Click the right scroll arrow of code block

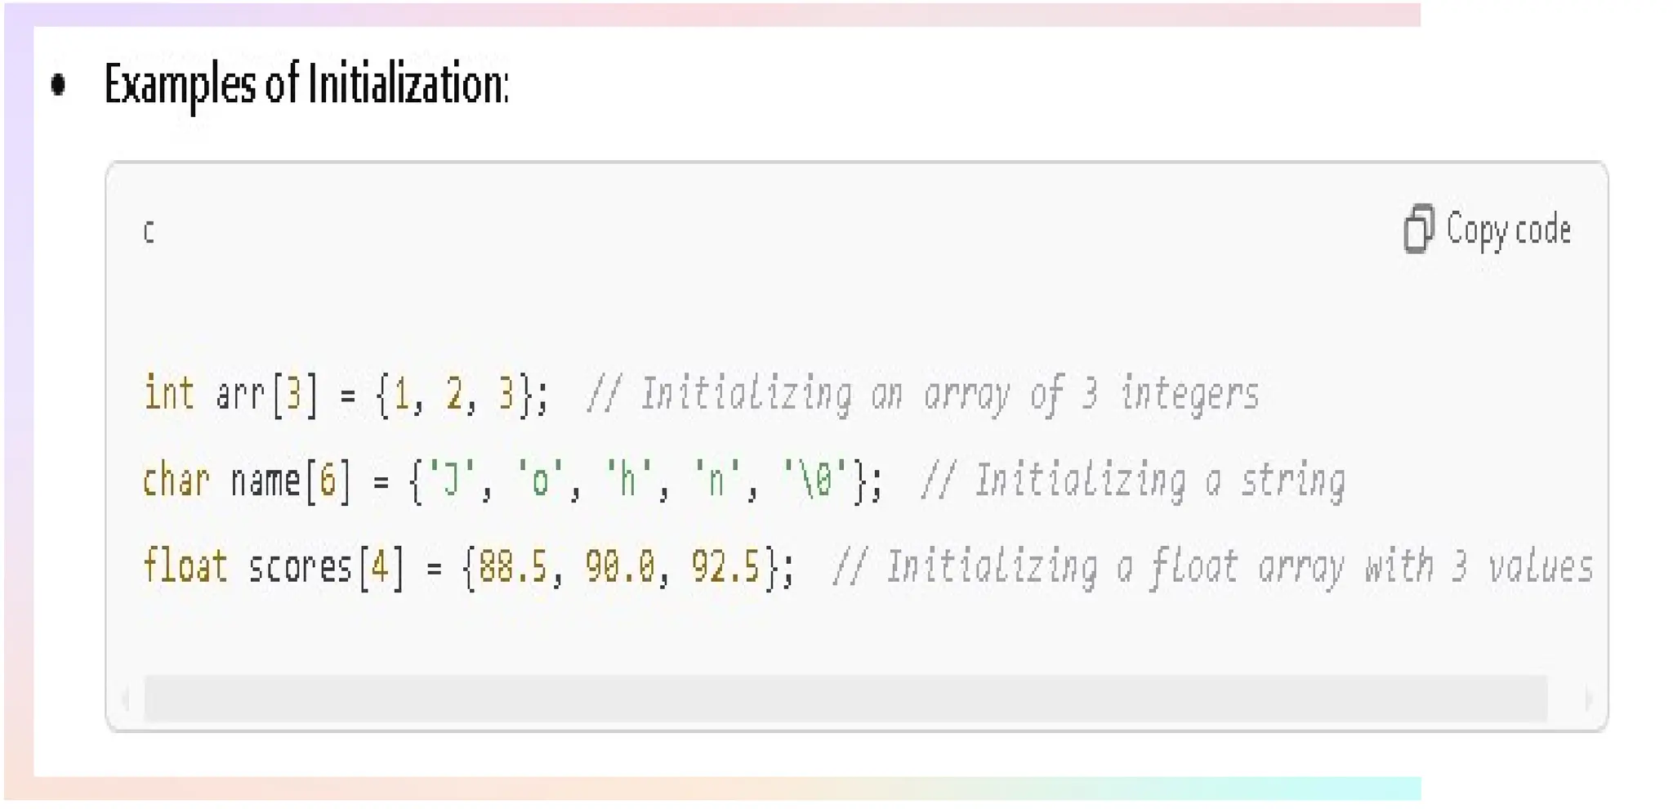point(1587,699)
